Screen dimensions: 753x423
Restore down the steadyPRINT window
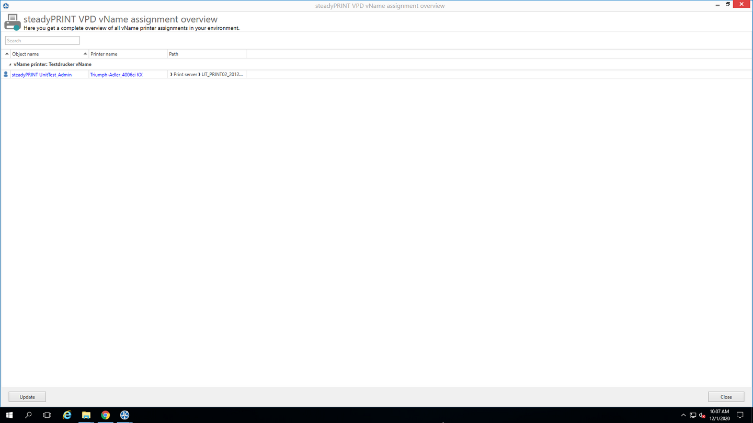tap(728, 5)
